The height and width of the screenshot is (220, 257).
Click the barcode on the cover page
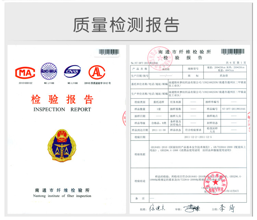tap(109, 52)
